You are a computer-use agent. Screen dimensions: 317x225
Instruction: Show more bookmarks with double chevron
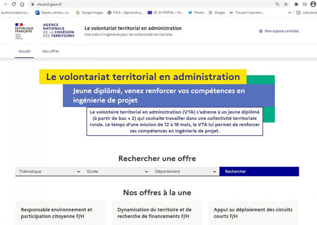pyautogui.click(x=290, y=12)
